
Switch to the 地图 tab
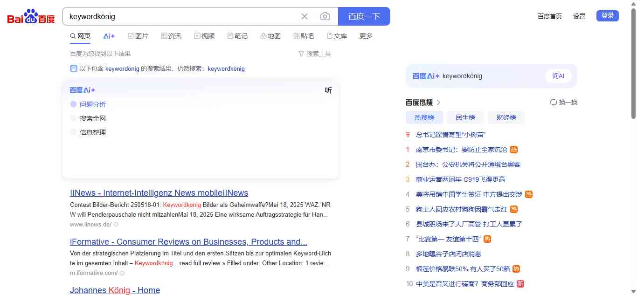tap(271, 36)
